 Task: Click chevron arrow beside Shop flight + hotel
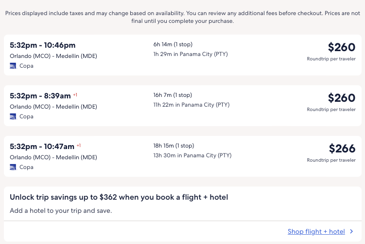pyautogui.click(x=351, y=232)
